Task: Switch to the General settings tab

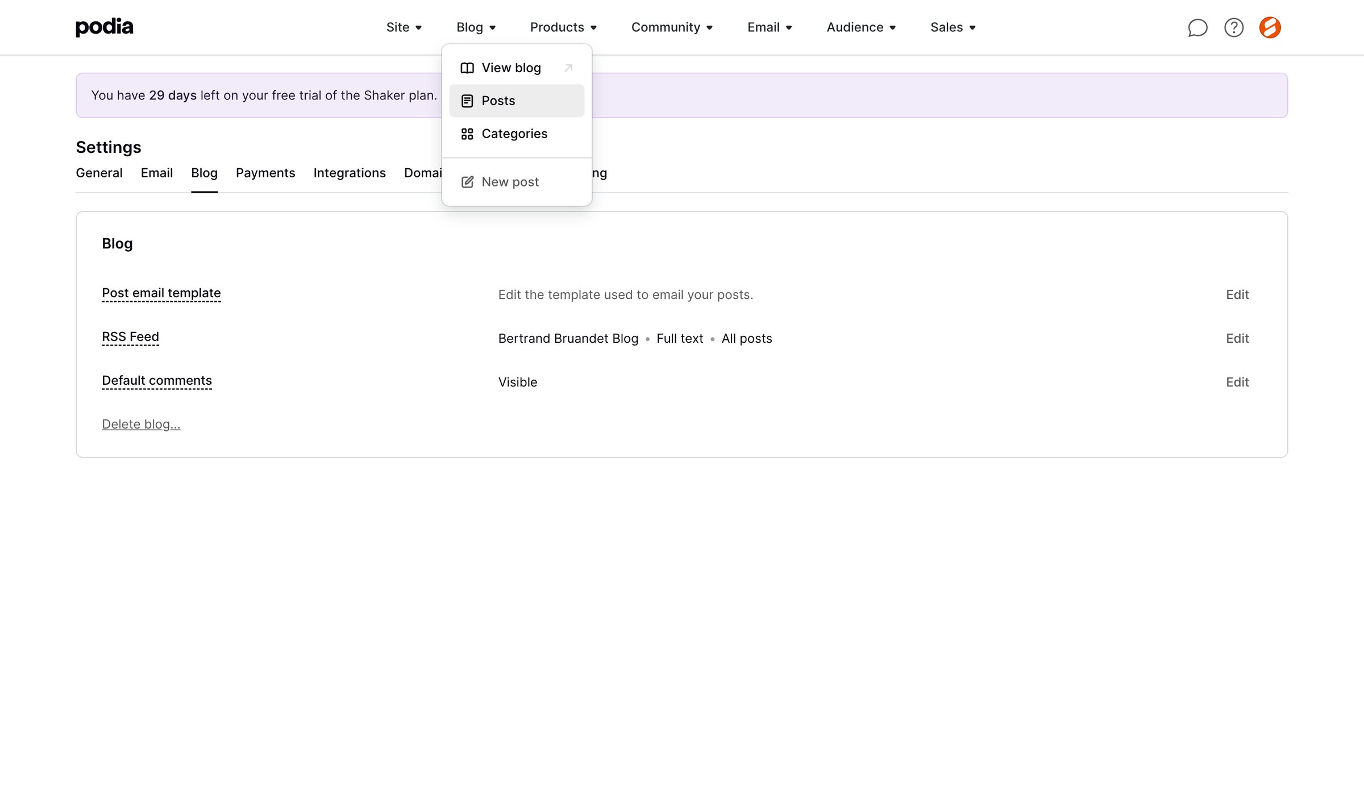Action: point(99,173)
